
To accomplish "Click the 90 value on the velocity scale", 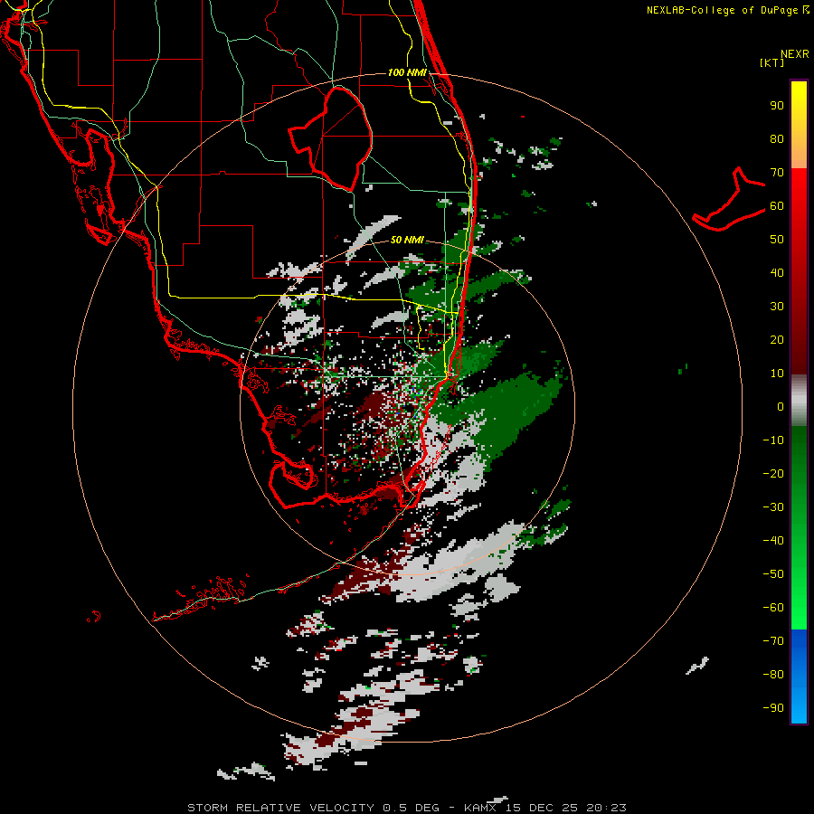I will (777, 106).
